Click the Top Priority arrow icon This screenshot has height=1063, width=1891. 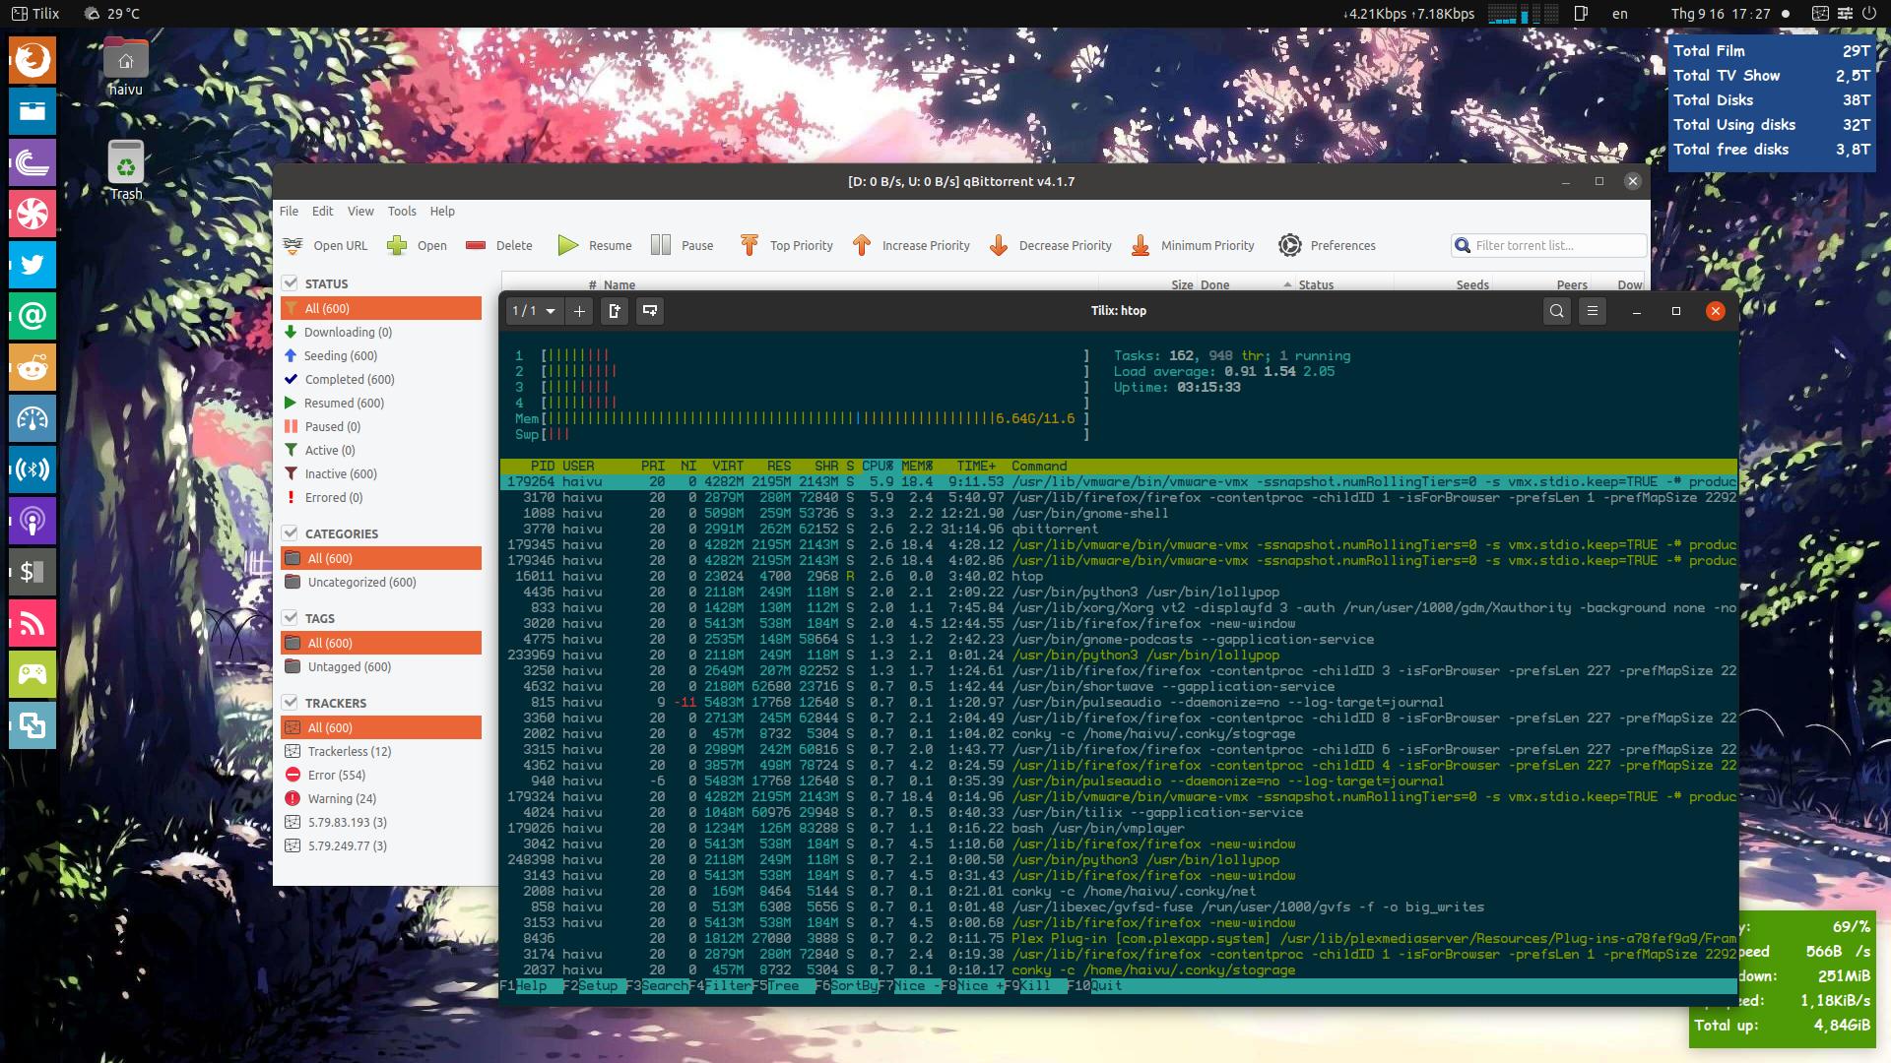(750, 245)
